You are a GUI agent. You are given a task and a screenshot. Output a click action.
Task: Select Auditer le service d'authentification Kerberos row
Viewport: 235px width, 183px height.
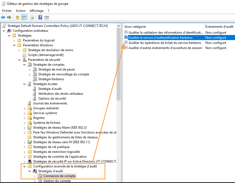click(179, 37)
